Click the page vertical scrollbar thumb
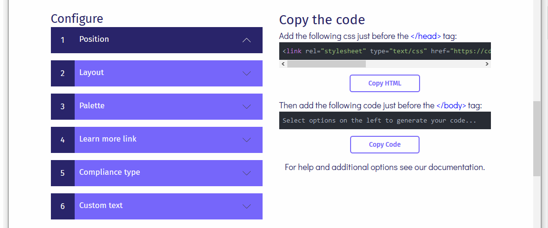 point(537,138)
